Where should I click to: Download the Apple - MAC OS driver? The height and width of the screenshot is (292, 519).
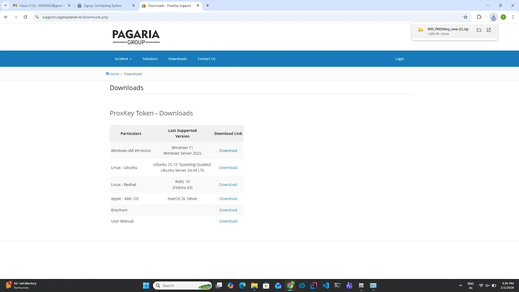coord(228,199)
